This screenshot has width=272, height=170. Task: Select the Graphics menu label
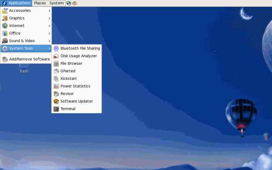(17, 18)
